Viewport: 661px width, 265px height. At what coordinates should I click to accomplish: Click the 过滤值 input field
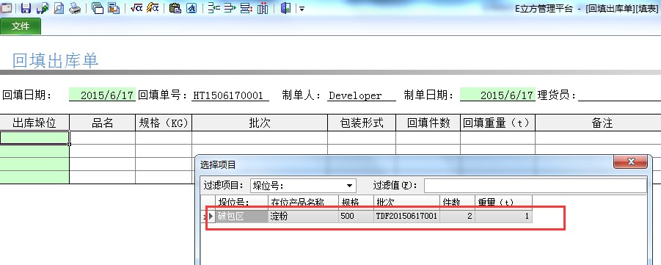535,186
